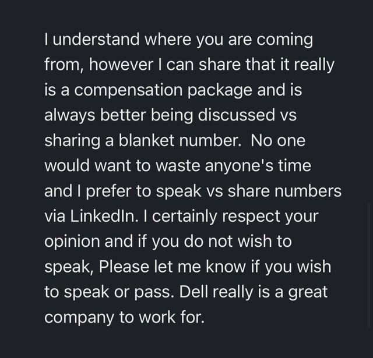Click the word "prefer" in the message
The width and height of the screenshot is (373, 358).
108,192
